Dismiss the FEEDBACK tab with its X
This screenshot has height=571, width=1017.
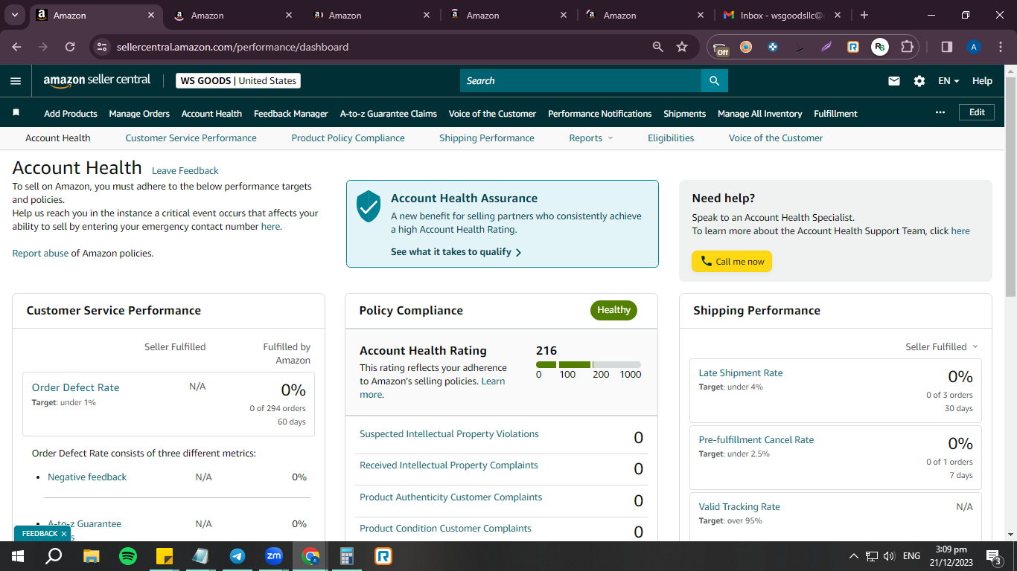pos(64,534)
